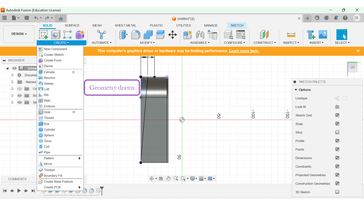Click the Joint assemble icon
This screenshot has height=205, width=364.
(x=200, y=35)
